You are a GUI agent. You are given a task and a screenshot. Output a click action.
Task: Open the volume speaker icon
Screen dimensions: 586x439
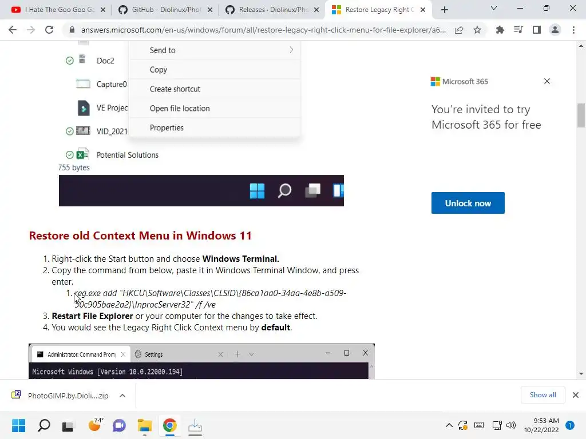[511, 425]
